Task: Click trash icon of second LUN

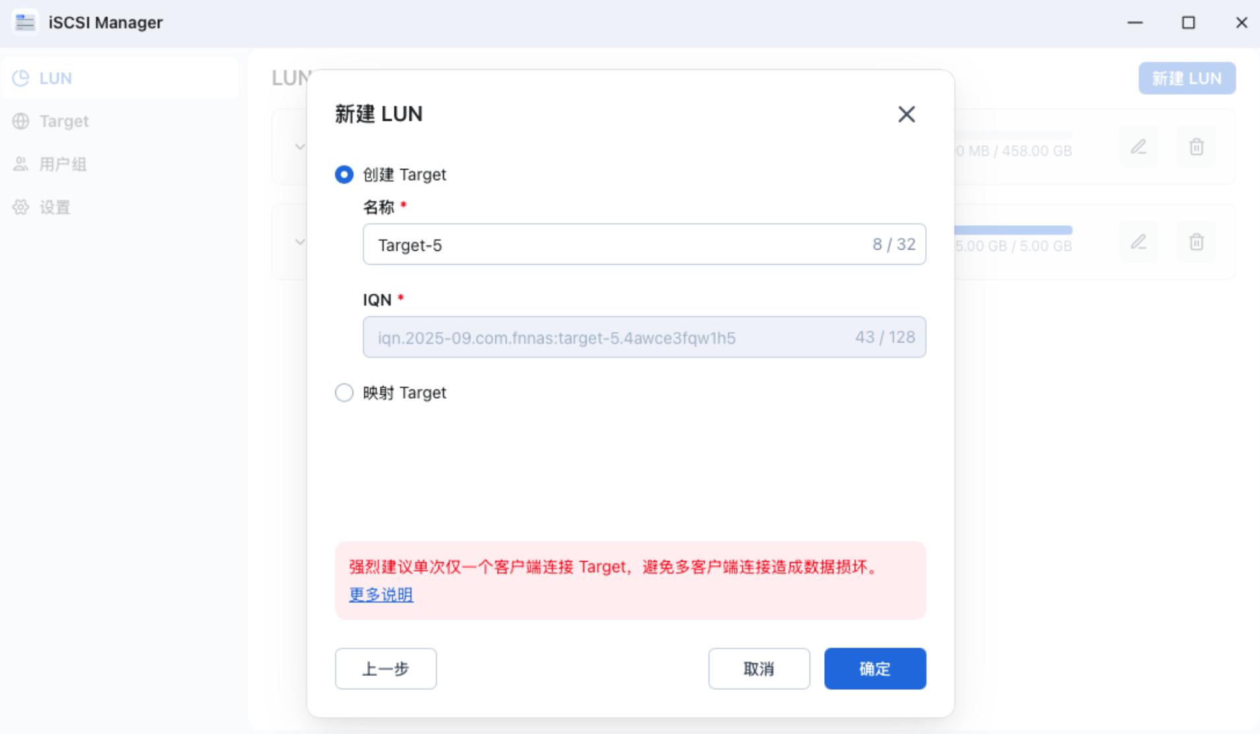Action: point(1197,242)
